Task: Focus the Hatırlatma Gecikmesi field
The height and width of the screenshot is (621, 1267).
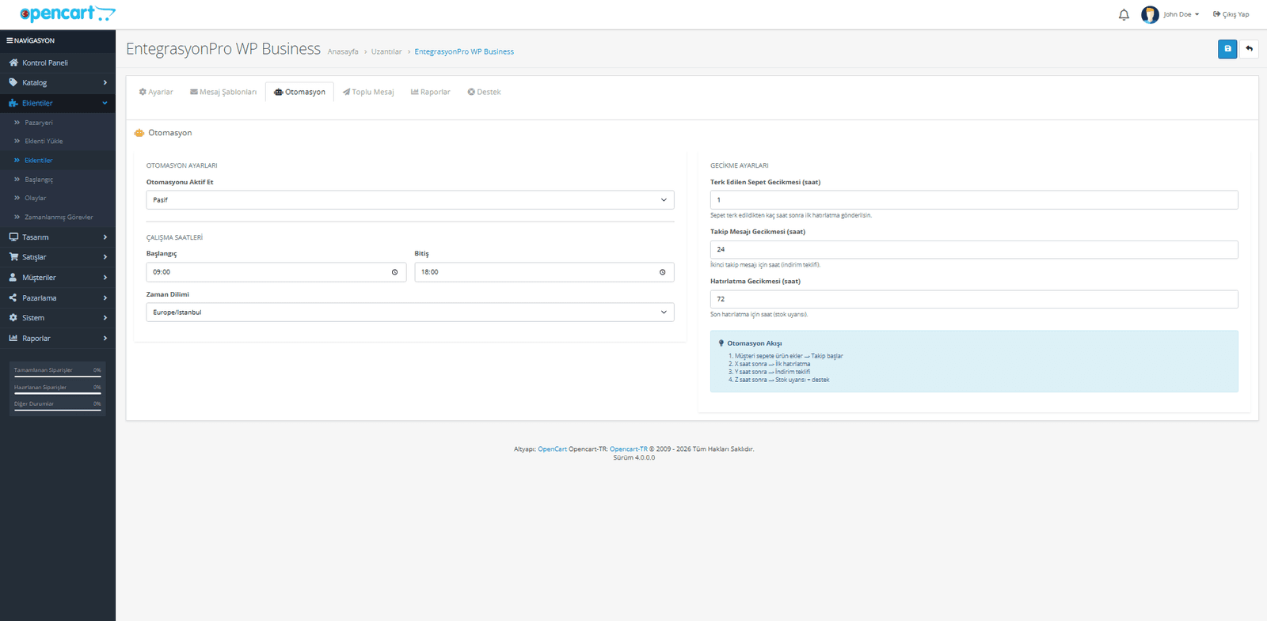Action: (974, 299)
